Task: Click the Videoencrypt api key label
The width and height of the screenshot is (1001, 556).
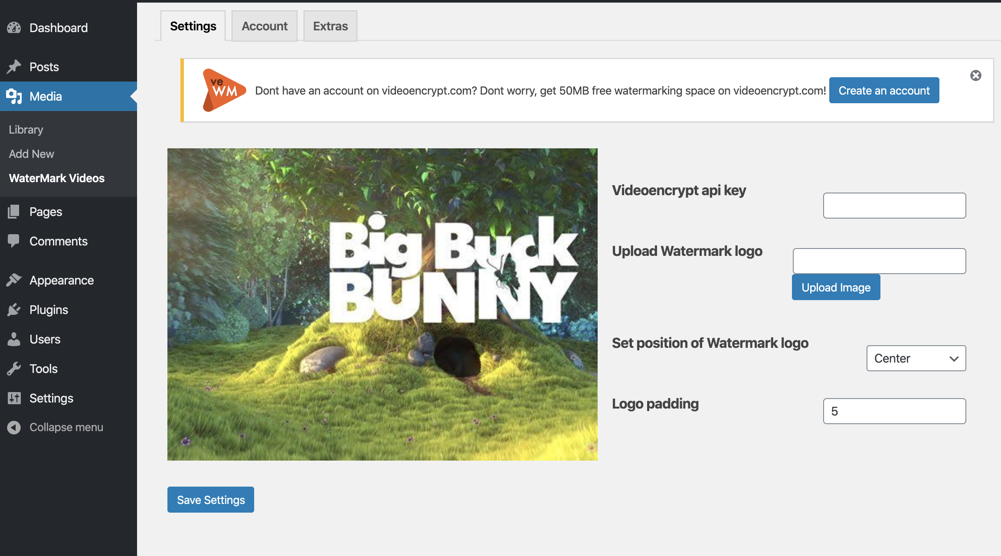Action: (679, 190)
